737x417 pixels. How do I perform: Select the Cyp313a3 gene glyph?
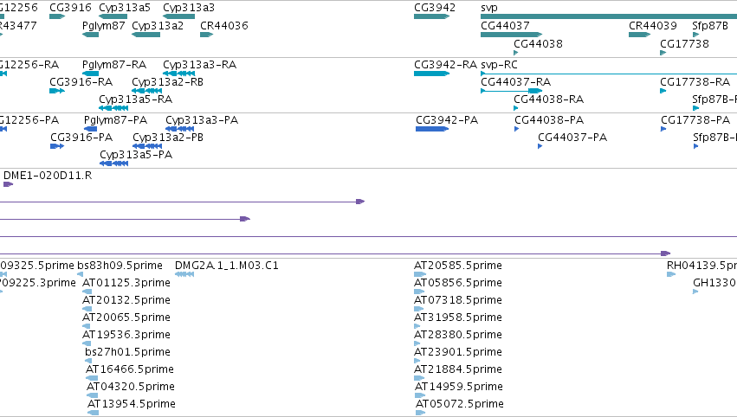(x=178, y=16)
